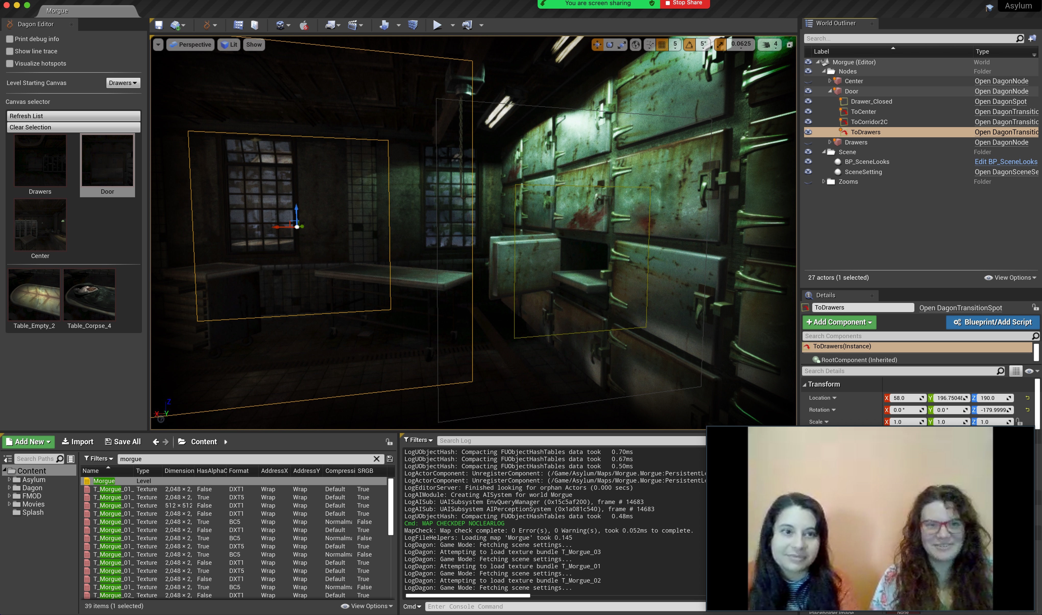This screenshot has height=615, width=1042.
Task: Lock the Details panel
Action: pyautogui.click(x=1035, y=307)
